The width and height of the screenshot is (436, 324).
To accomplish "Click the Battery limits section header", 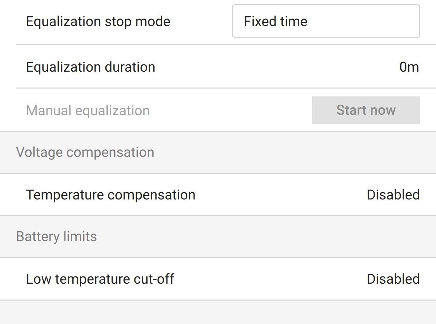I will (x=56, y=236).
